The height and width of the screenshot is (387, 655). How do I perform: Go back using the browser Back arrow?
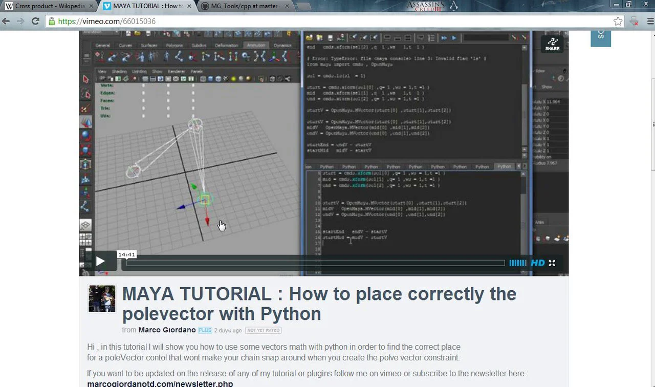pos(6,21)
